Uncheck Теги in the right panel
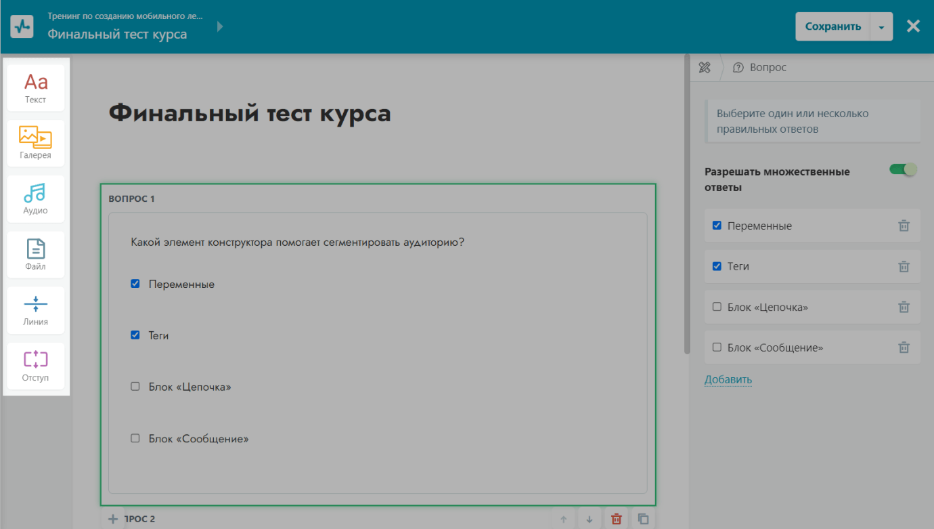Screen dimensions: 934x529 (x=717, y=266)
